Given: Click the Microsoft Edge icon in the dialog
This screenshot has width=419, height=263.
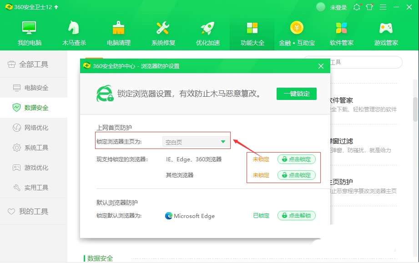Looking at the screenshot, I should coord(169,215).
